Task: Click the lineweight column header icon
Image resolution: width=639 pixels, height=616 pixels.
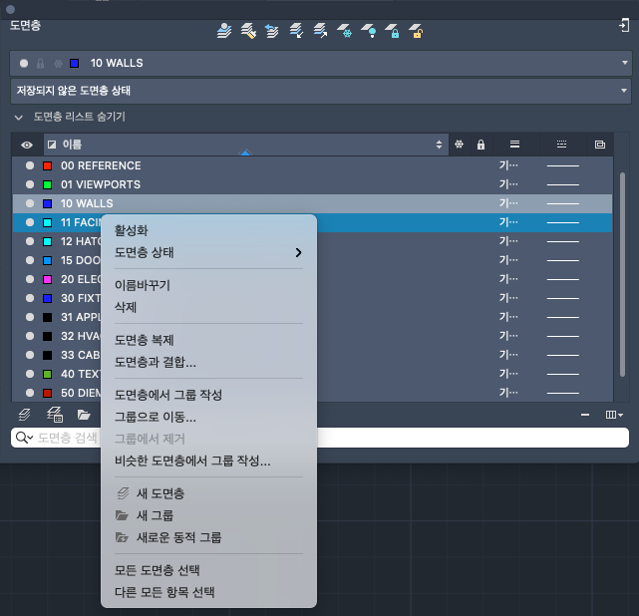Action: click(514, 145)
